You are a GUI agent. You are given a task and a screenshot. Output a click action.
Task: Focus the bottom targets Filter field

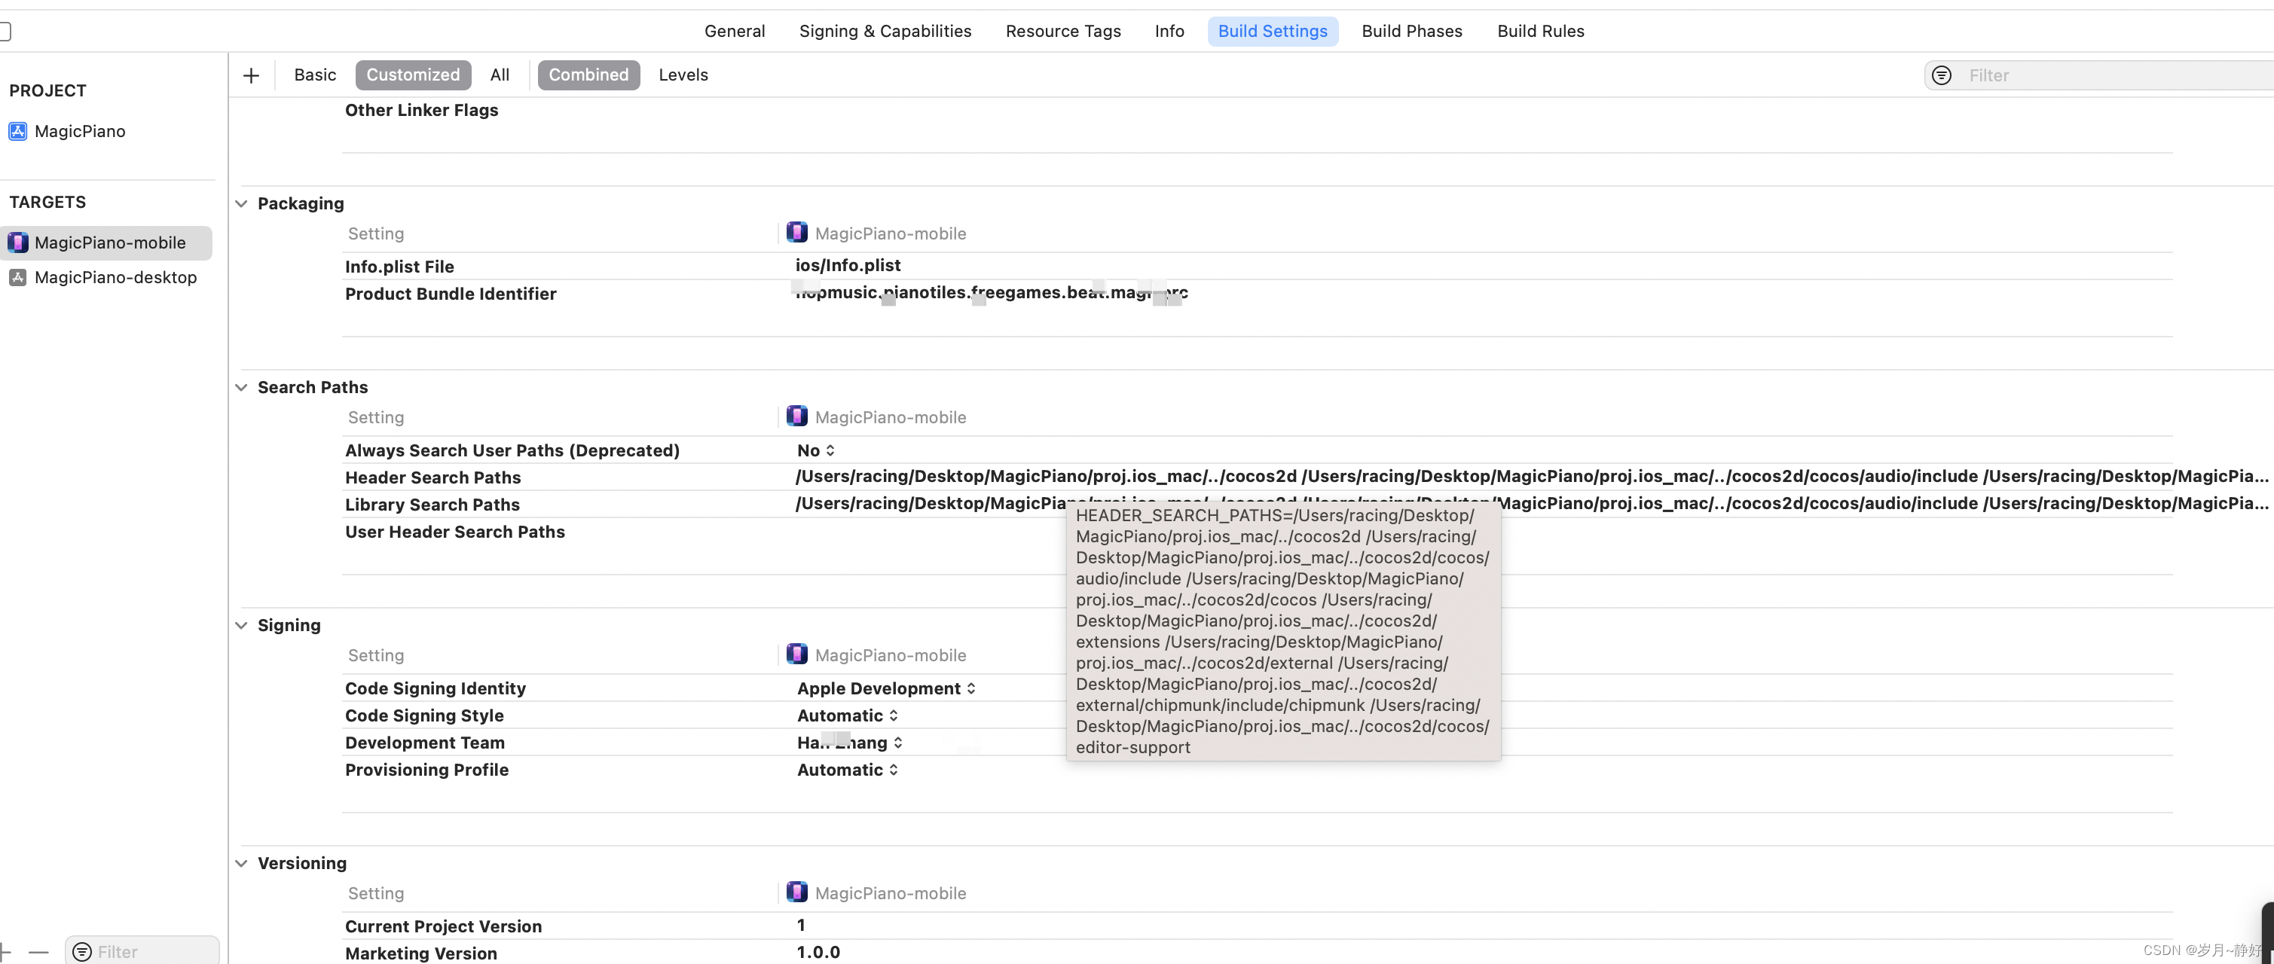[142, 950]
